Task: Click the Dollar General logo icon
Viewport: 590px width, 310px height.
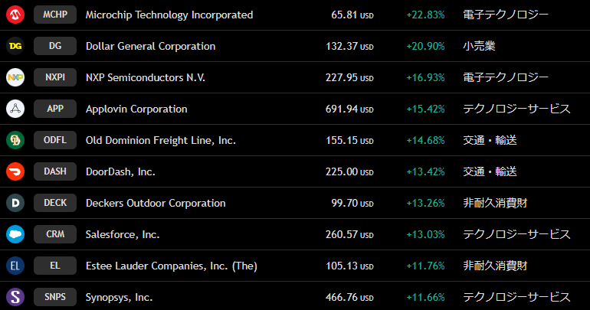Action: [15, 46]
